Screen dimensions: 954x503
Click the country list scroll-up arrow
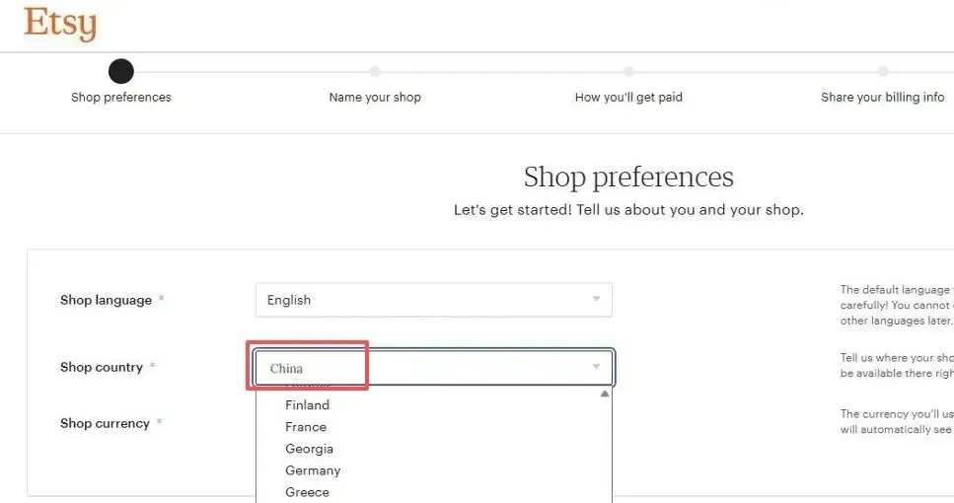pos(605,394)
